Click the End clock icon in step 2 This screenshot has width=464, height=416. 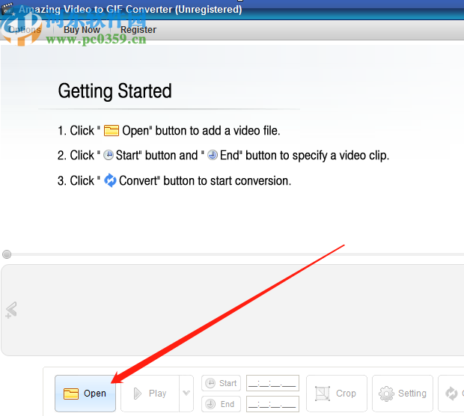(213, 155)
